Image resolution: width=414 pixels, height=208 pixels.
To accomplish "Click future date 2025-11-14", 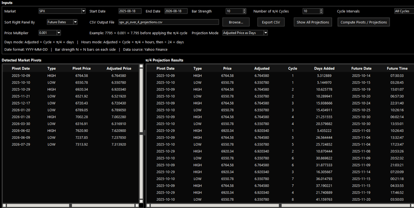I will (361, 172).
